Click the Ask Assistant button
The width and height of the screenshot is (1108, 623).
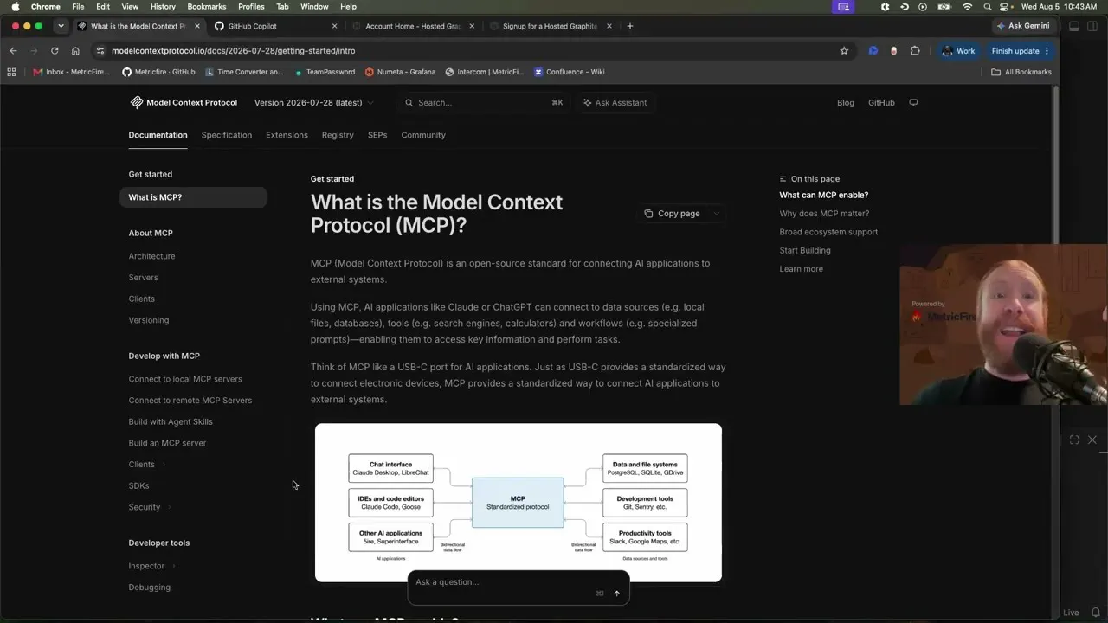tap(615, 102)
